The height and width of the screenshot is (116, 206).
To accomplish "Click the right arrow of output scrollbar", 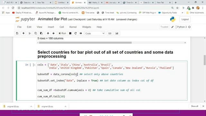I will pyautogui.click(x=185, y=43).
